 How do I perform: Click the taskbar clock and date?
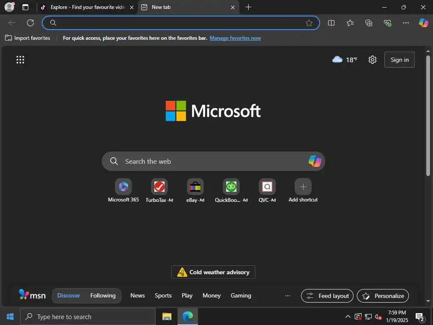397,317
